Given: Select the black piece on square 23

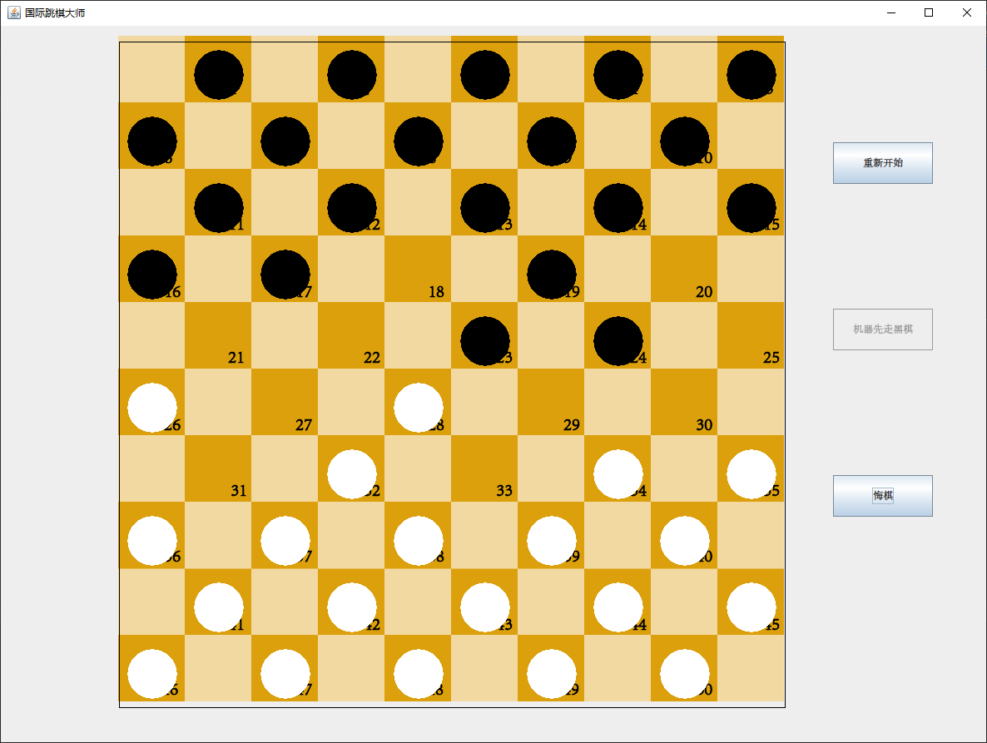Looking at the screenshot, I should (x=485, y=341).
